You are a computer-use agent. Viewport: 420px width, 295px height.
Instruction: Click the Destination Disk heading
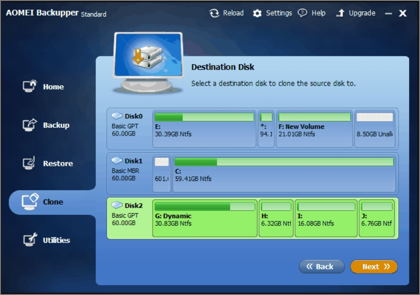click(x=223, y=67)
